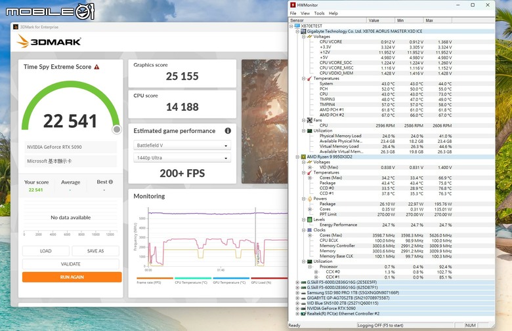The height and width of the screenshot is (331, 512).
Task: Click the Realtek Ethernet Controller network icon
Action: pos(303,314)
